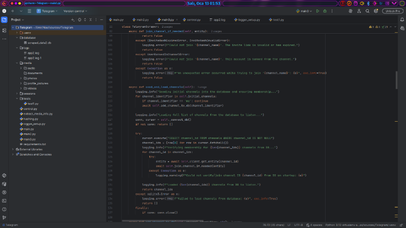Open More tool windows ellipsis in left stripe
406x228 pixels.
point(4,39)
